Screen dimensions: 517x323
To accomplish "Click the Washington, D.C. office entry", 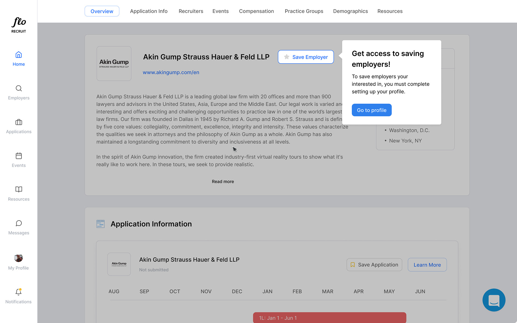I will tap(409, 130).
